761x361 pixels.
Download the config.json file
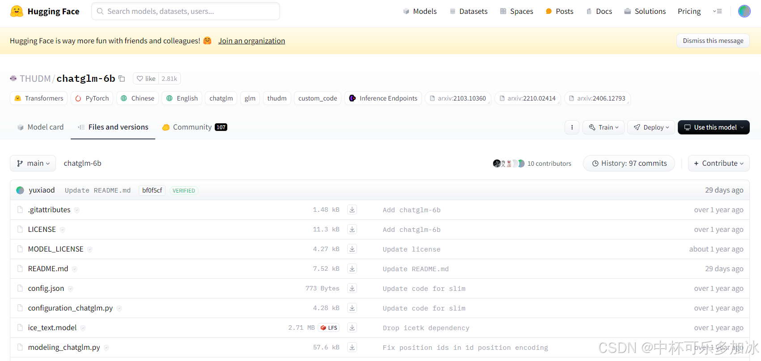pos(352,288)
